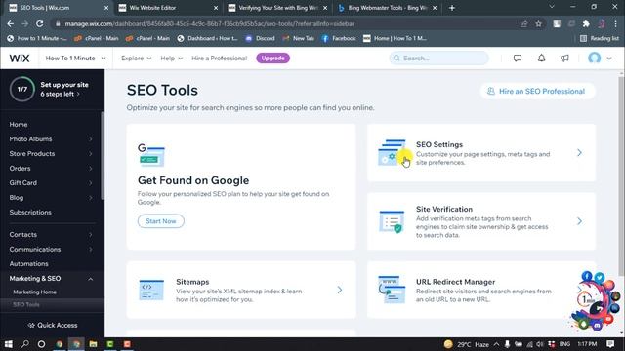The image size is (625, 351).
Task: Expand the profile dropdown arrow
Action: [x=609, y=58]
